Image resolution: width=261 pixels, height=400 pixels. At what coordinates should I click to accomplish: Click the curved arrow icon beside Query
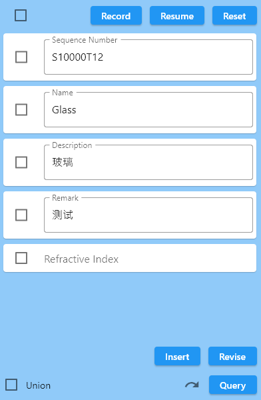[192, 385]
